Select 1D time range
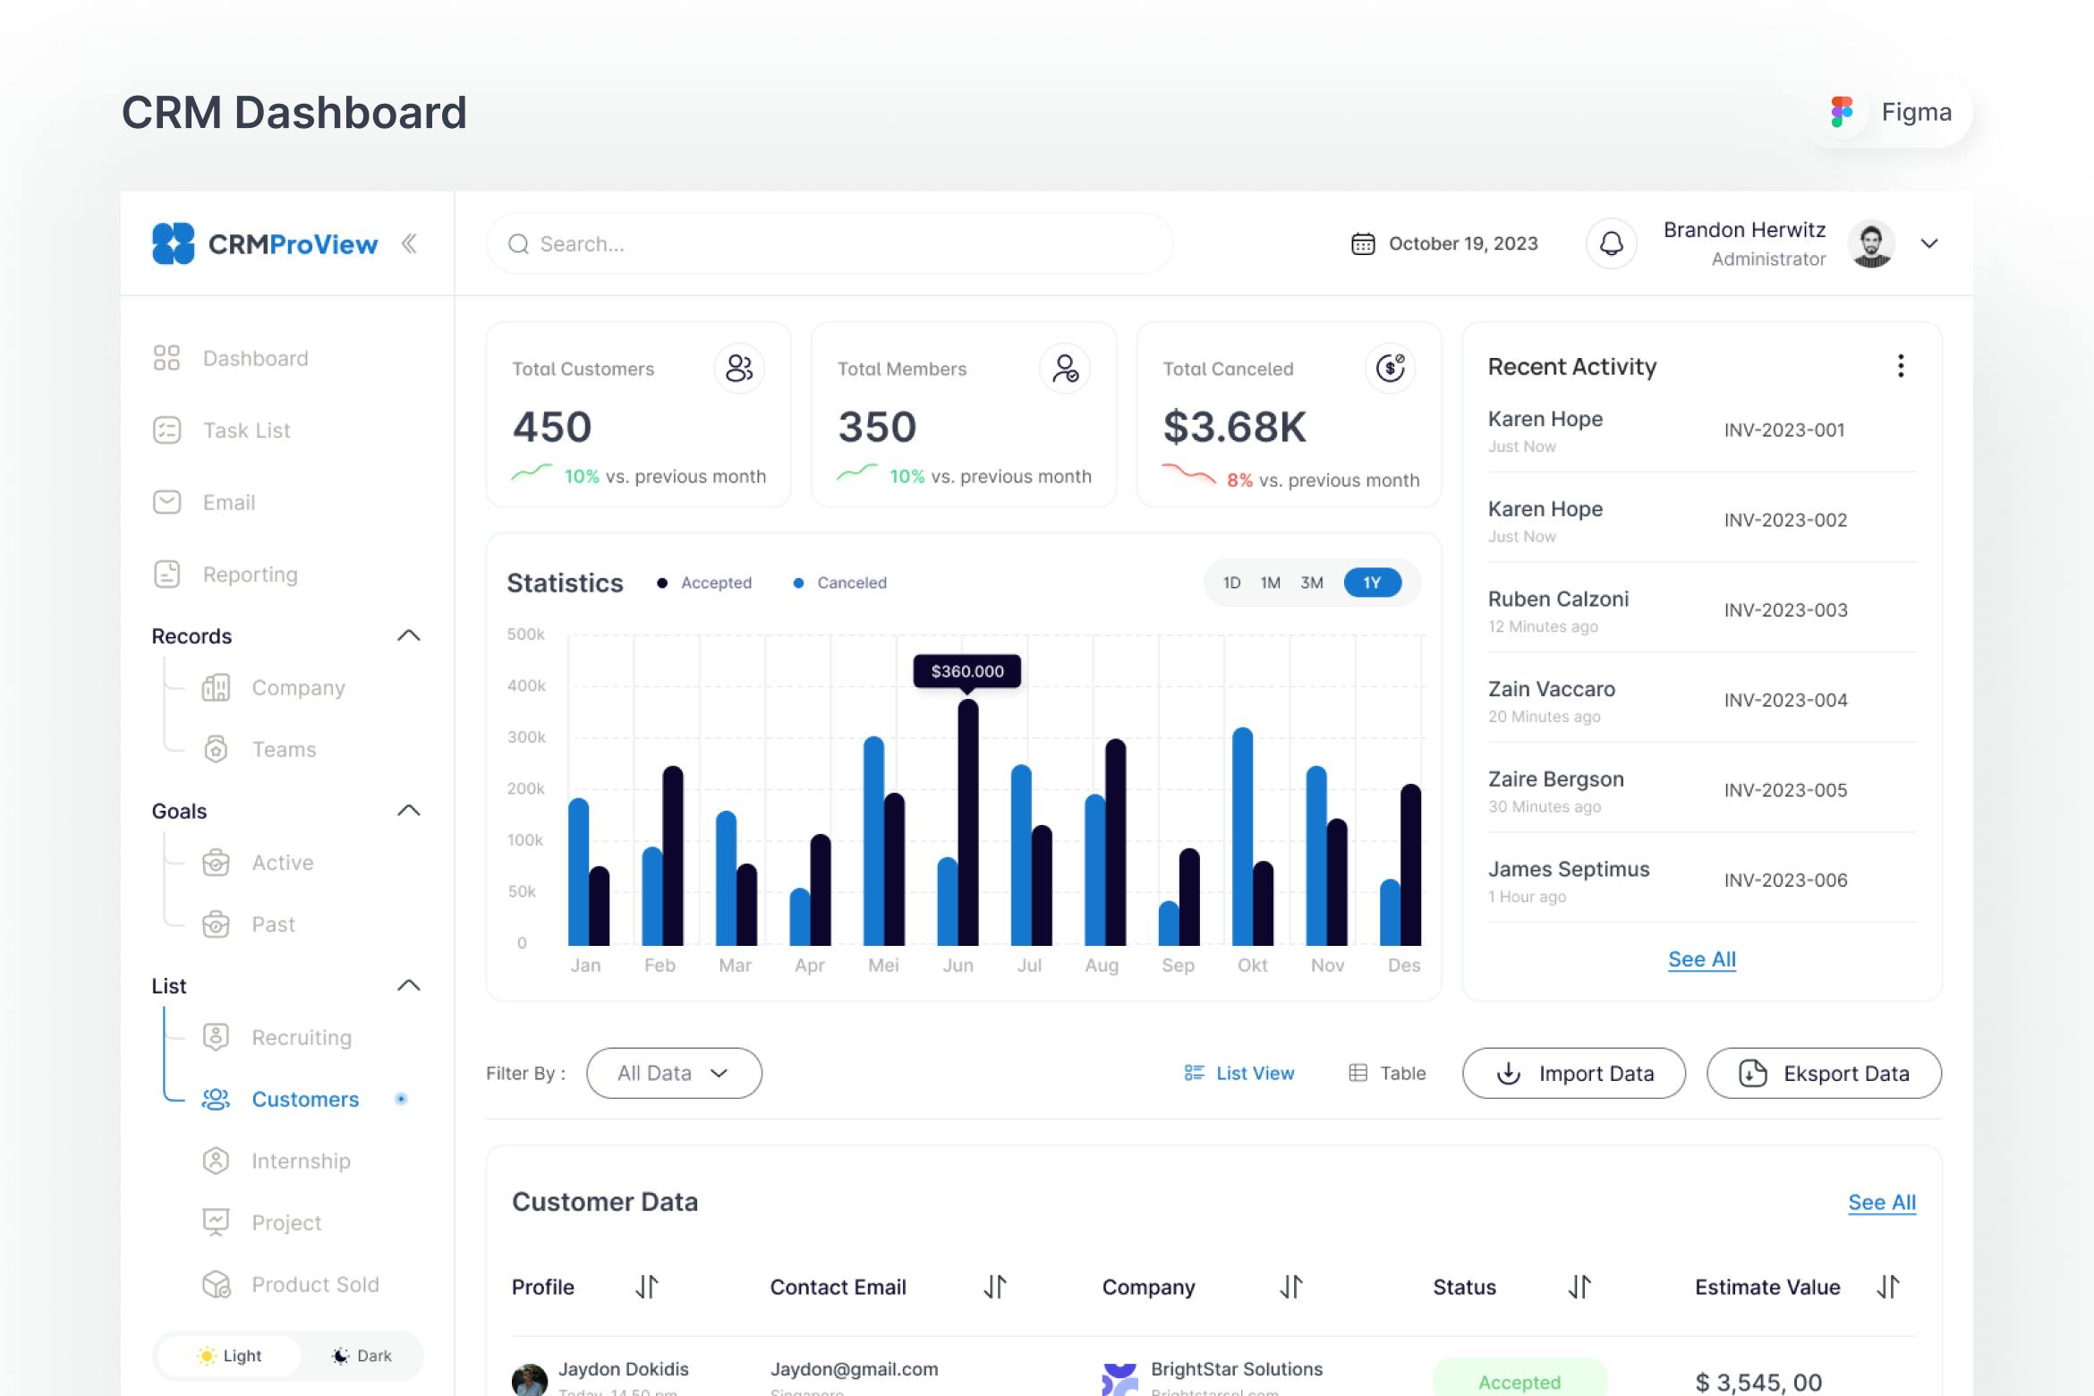2094x1396 pixels. tap(1231, 583)
